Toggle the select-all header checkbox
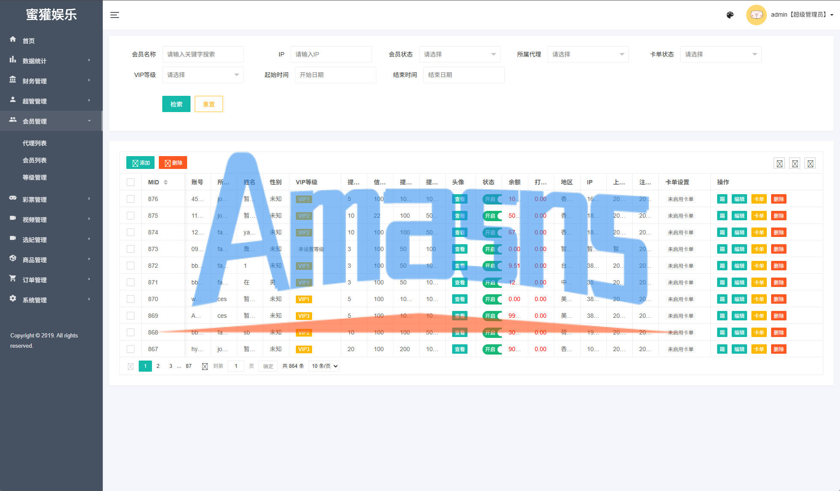Image resolution: width=840 pixels, height=491 pixels. click(131, 182)
